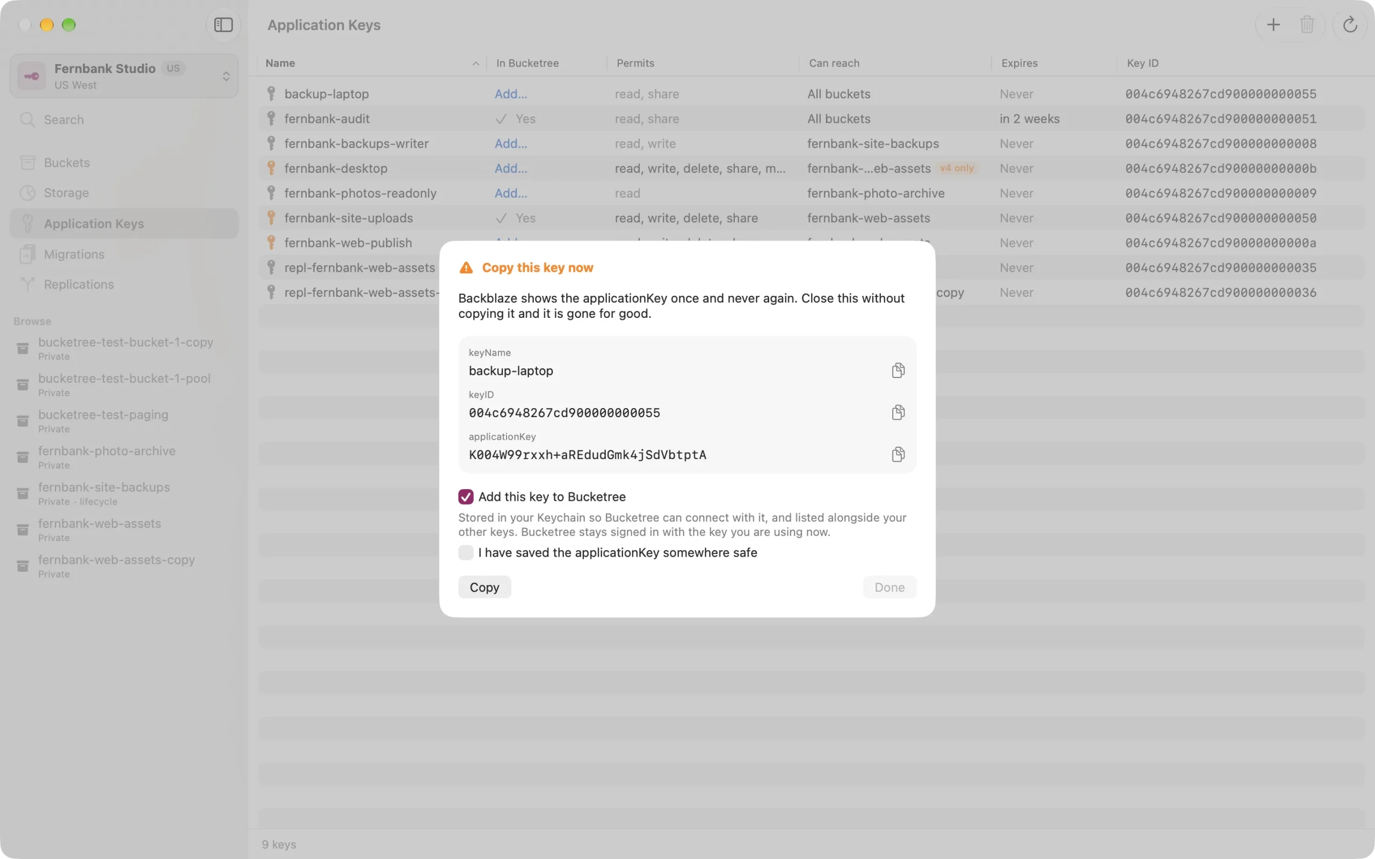Click key icon beside backup-laptop row
Screen dimensions: 1375x859
[x=272, y=94]
